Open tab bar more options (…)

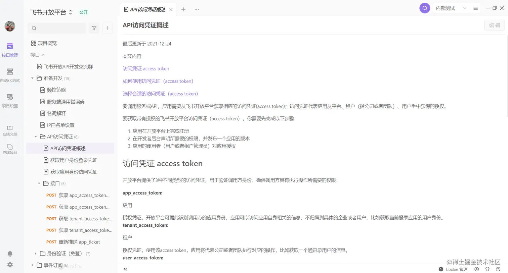click(x=197, y=9)
